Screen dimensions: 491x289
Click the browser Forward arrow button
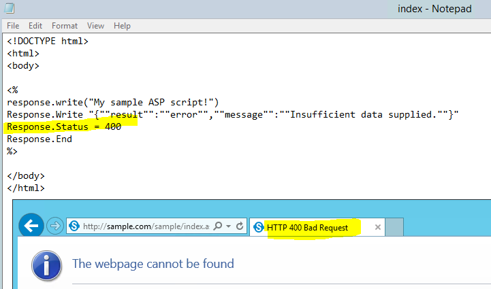(54, 226)
